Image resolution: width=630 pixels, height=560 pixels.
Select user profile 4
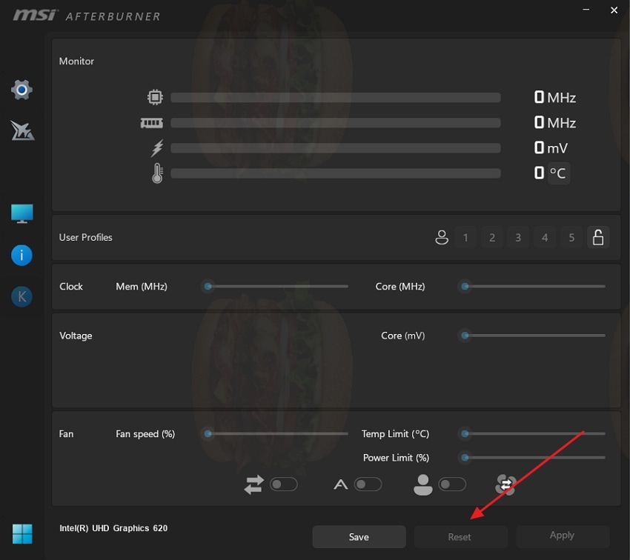[545, 237]
